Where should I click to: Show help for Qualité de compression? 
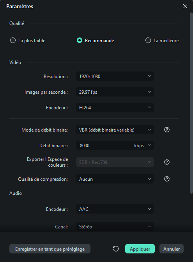(167, 179)
